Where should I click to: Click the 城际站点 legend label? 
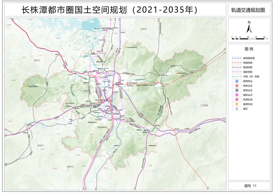point(248,95)
